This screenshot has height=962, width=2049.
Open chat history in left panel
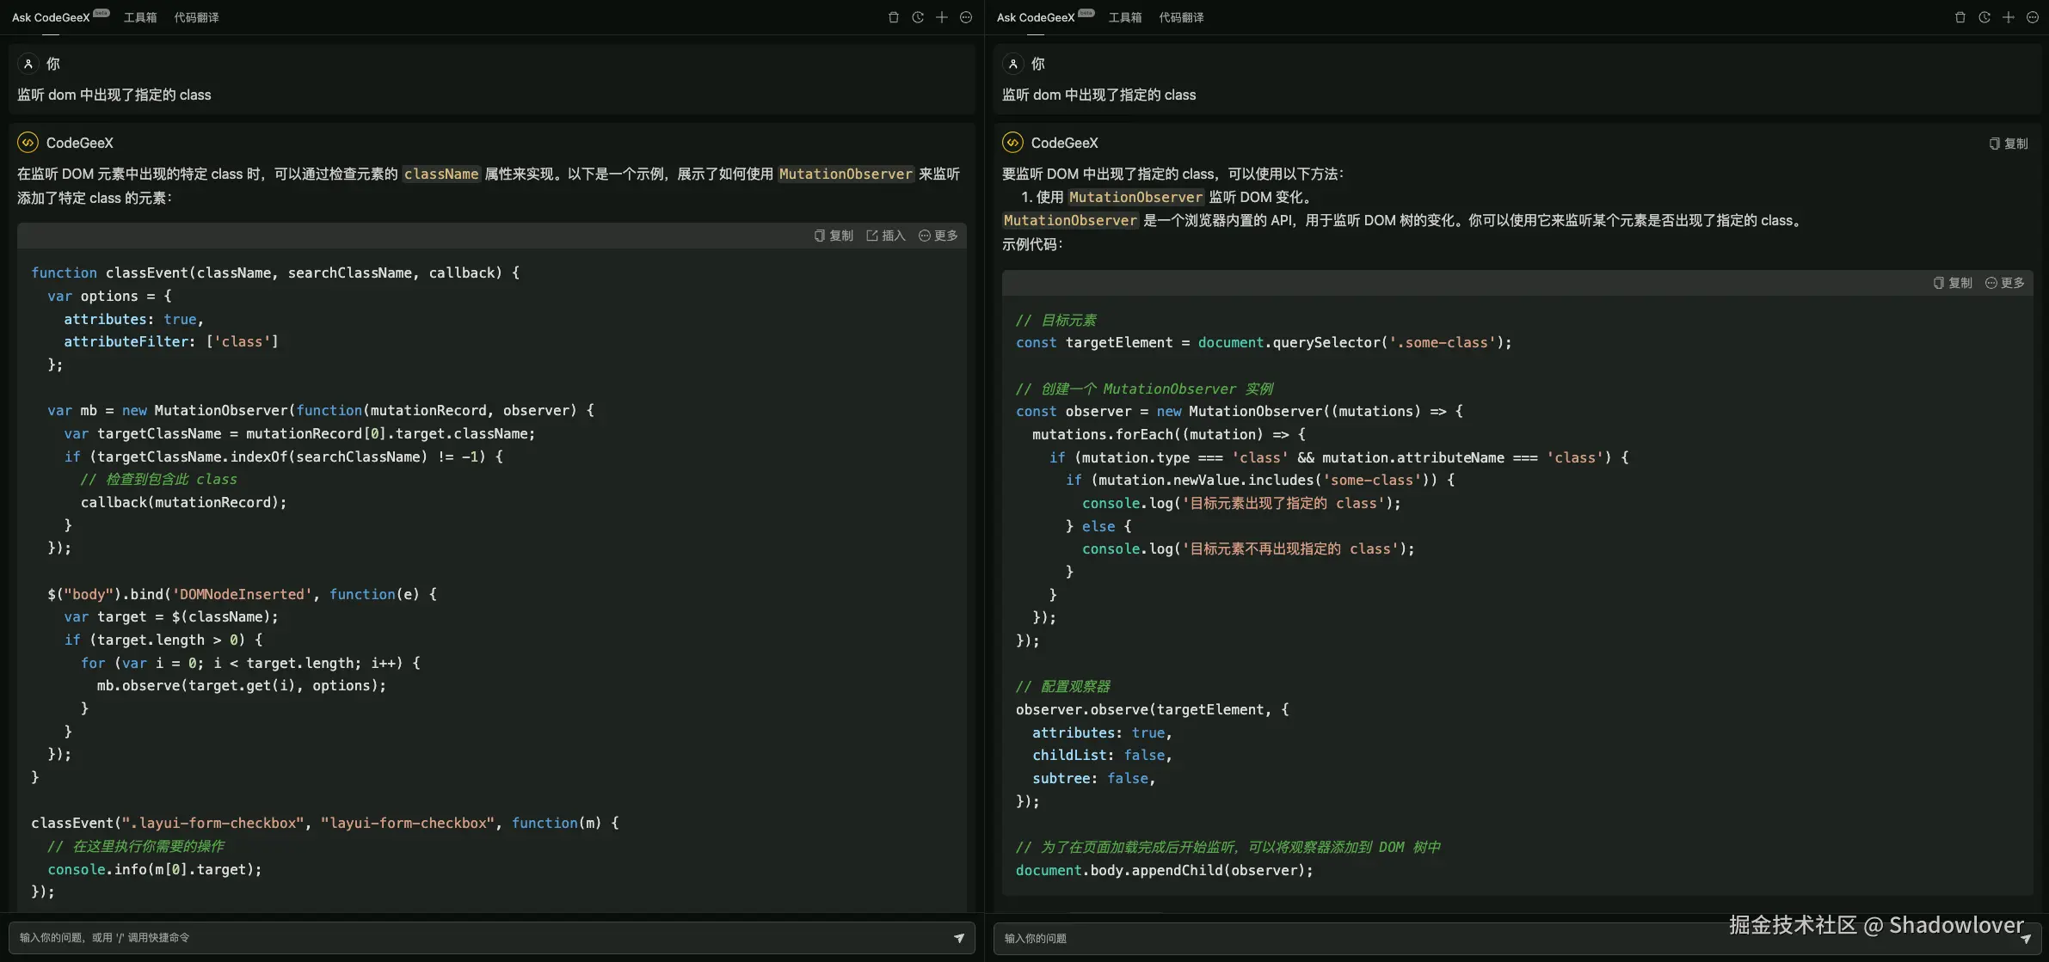pyautogui.click(x=918, y=17)
